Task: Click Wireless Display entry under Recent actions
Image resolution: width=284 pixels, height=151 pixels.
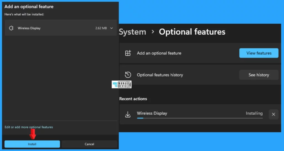Action: (x=200, y=114)
